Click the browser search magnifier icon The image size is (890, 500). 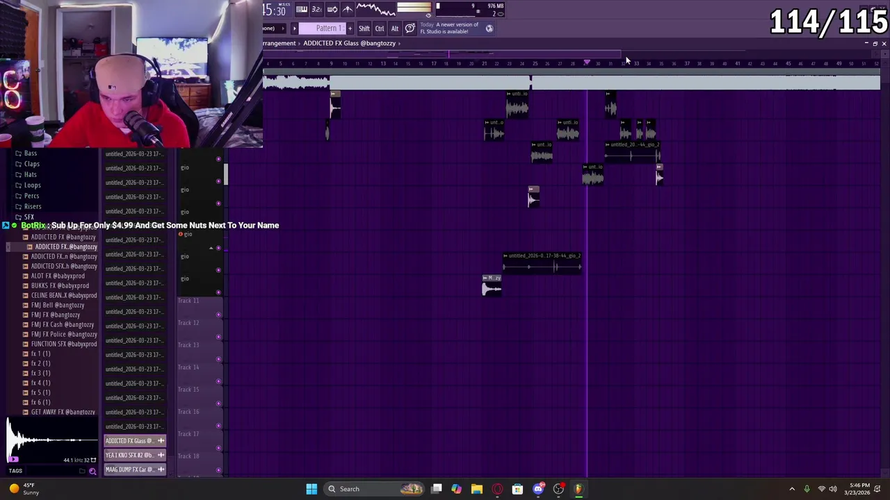(x=92, y=472)
